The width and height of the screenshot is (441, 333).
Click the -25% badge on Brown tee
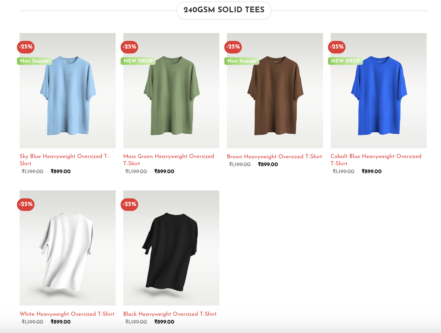(233, 47)
